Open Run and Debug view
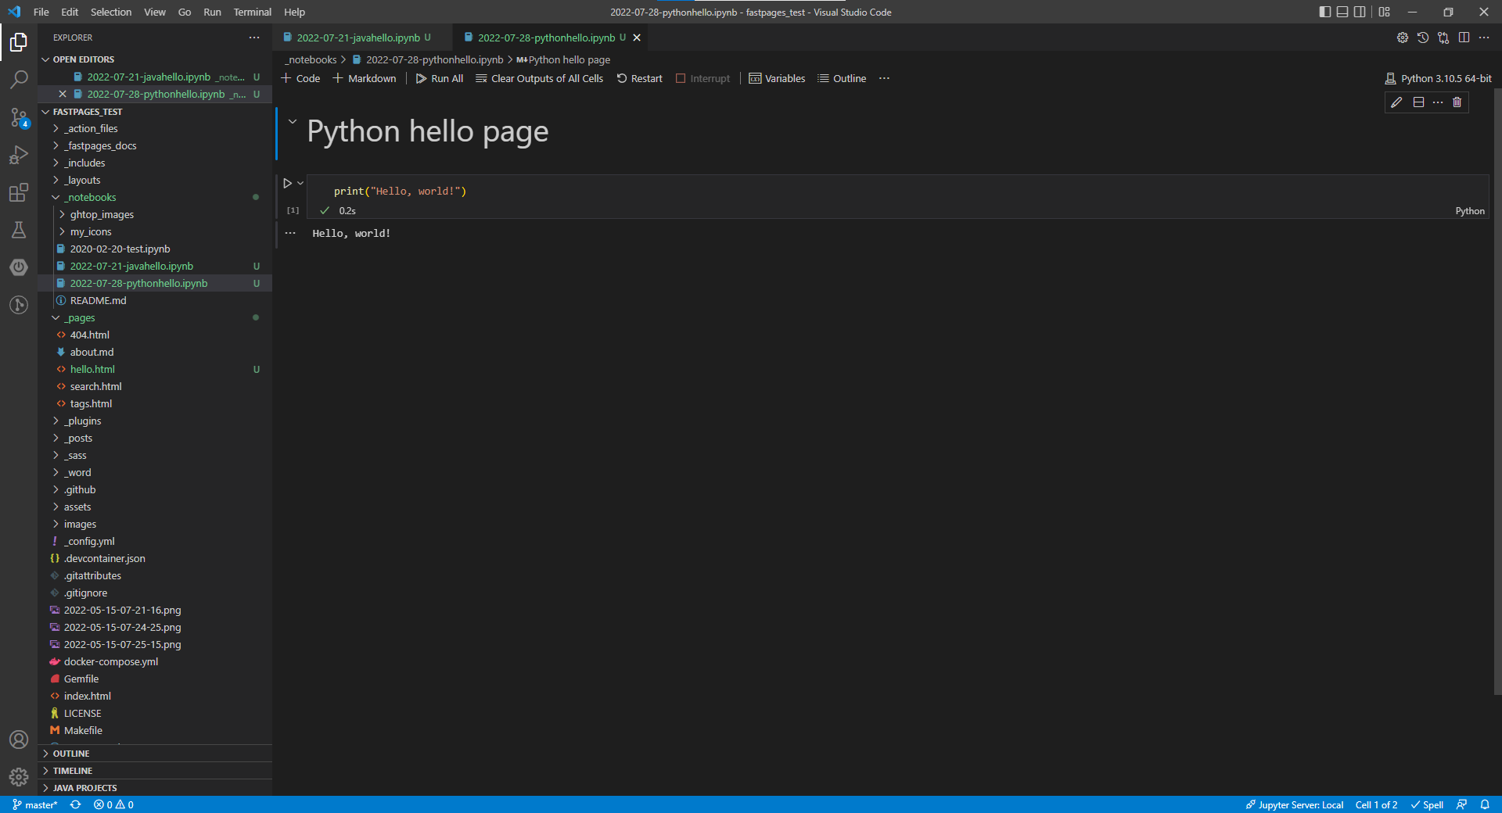The image size is (1502, 813). pos(19,155)
